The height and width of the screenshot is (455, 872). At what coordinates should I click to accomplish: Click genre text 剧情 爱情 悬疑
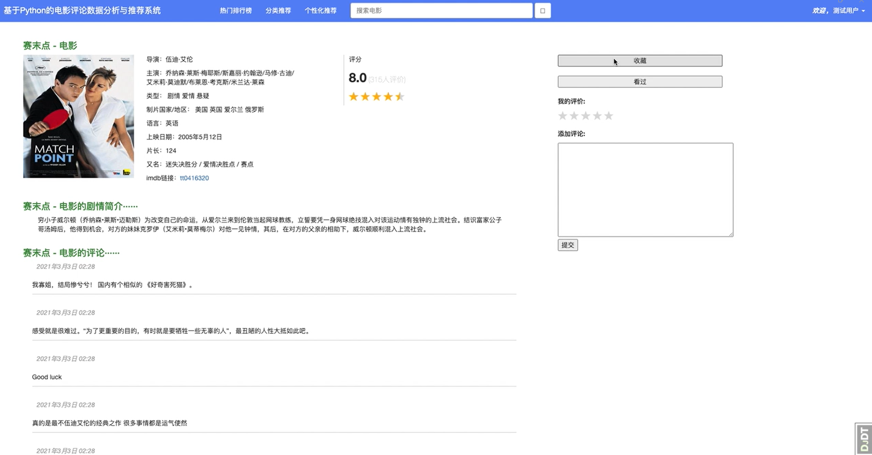click(x=188, y=96)
